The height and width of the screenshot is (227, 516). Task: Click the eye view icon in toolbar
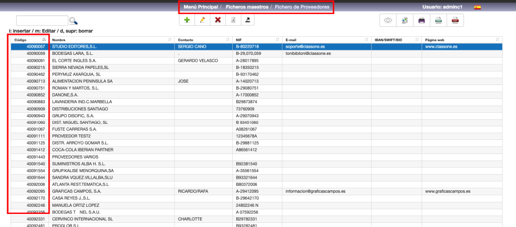[388, 21]
